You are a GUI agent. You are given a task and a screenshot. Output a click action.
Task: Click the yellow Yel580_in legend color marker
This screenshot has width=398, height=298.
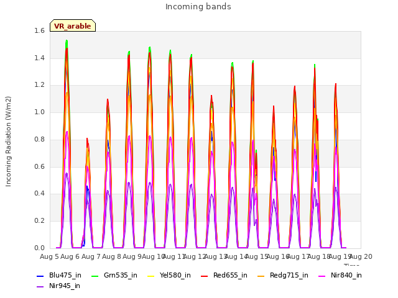point(151,276)
